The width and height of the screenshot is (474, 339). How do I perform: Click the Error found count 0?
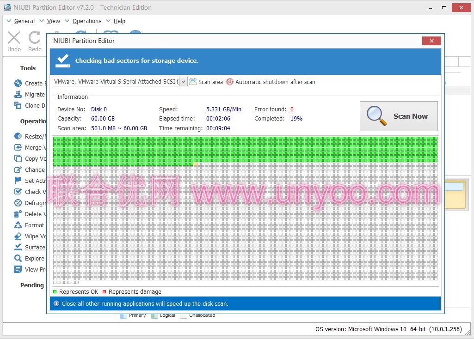(x=292, y=109)
